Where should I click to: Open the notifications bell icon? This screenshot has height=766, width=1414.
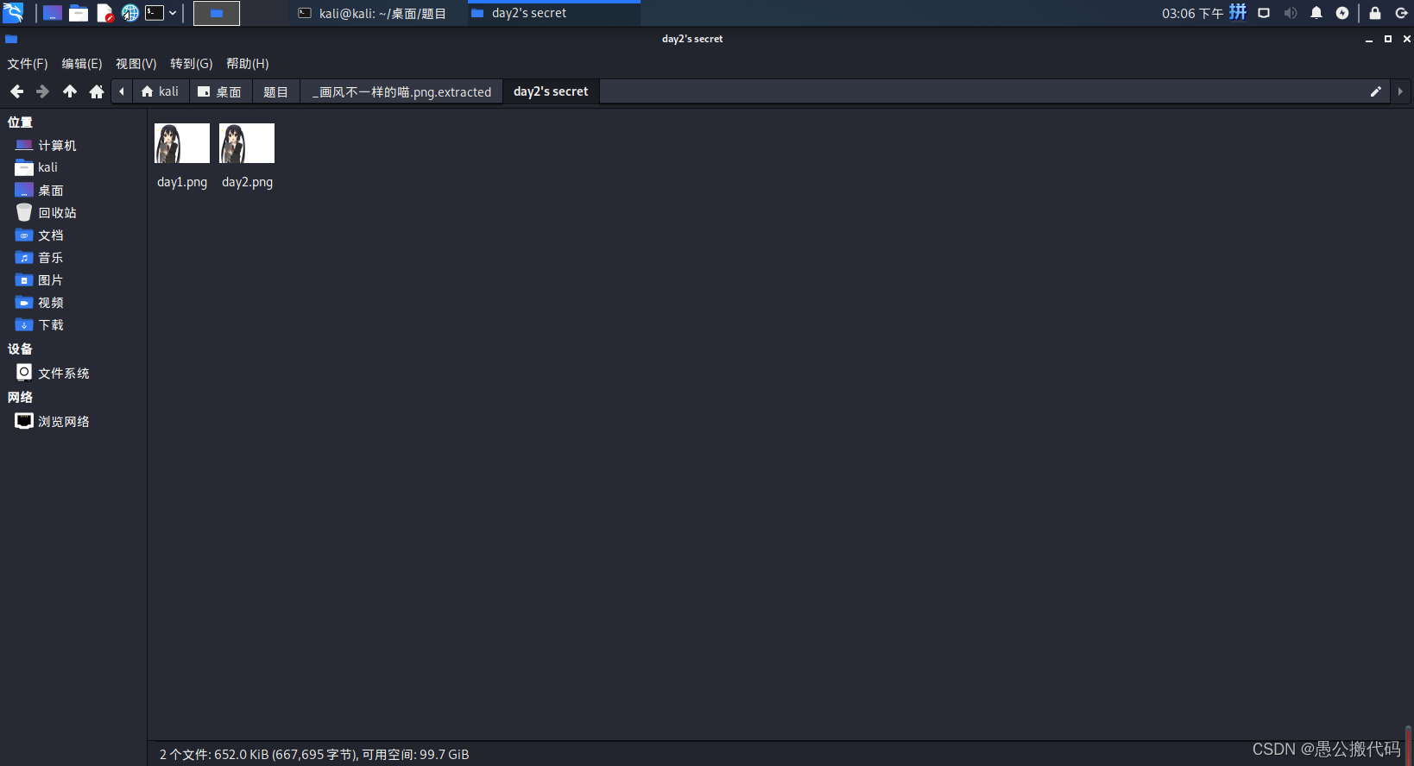[1316, 13]
